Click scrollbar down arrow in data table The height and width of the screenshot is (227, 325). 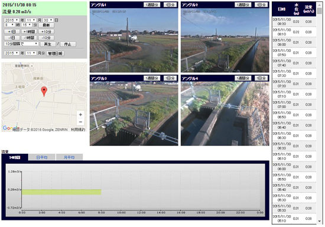(320, 222)
